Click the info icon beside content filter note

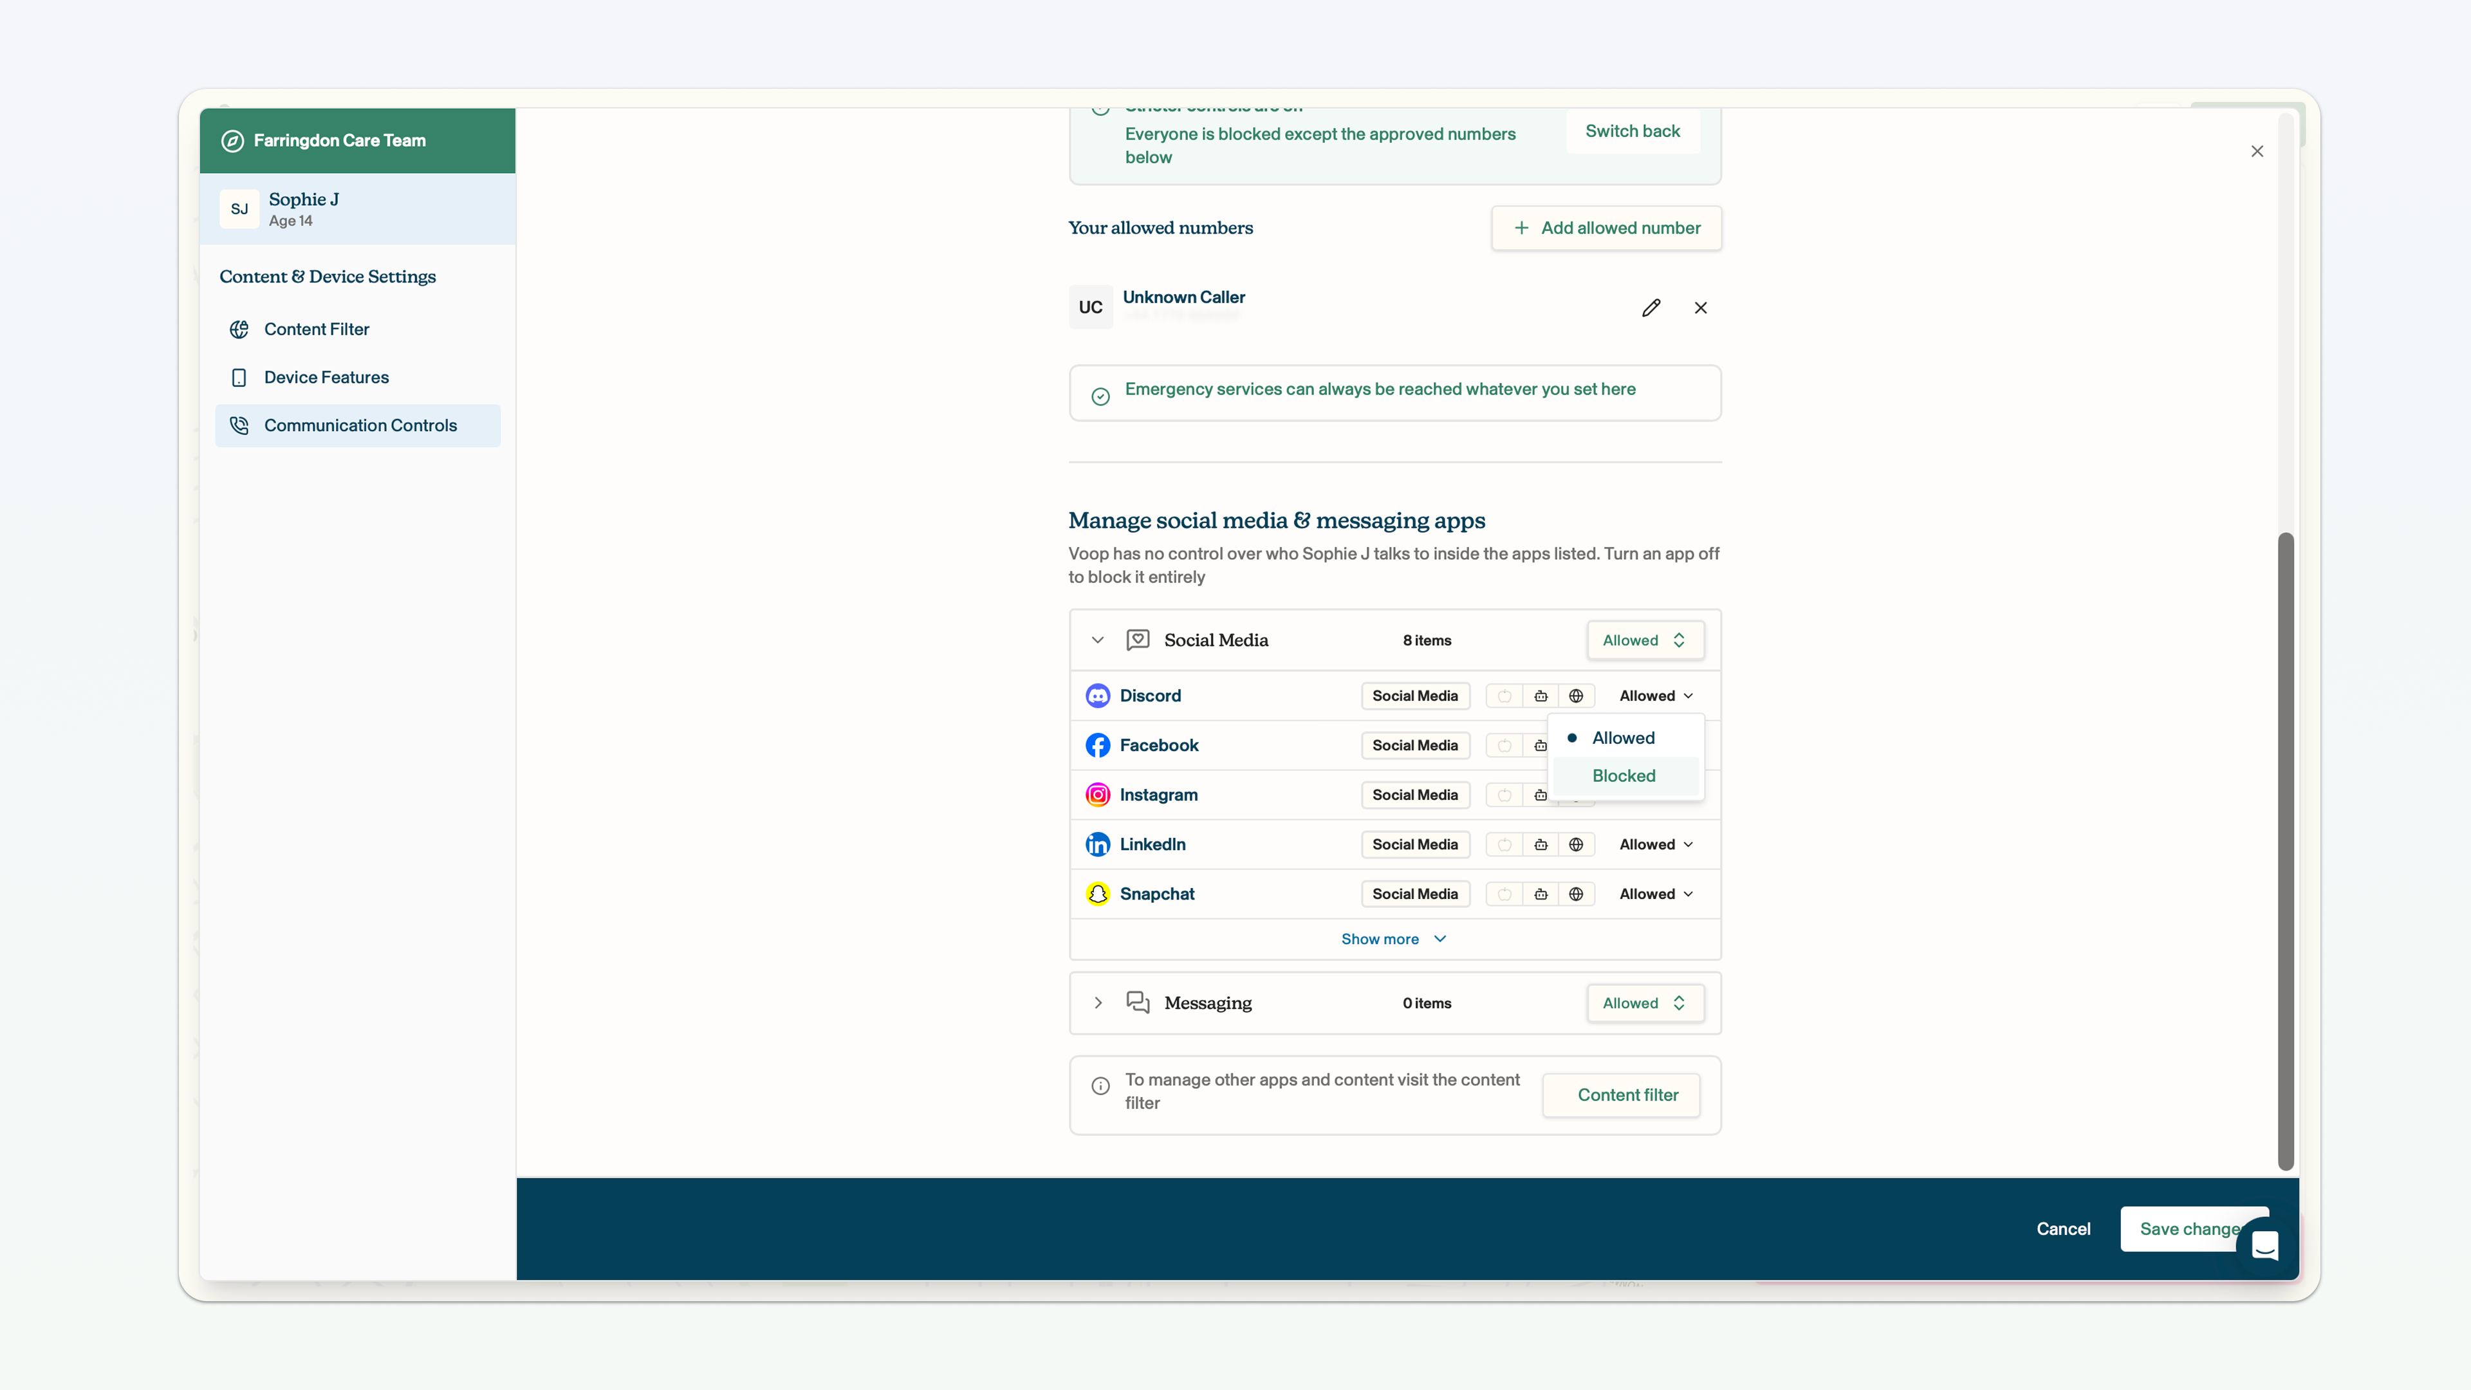point(1100,1087)
